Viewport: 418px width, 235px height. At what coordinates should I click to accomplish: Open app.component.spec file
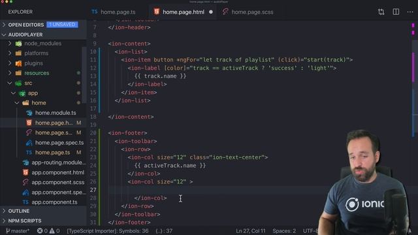tap(59, 192)
